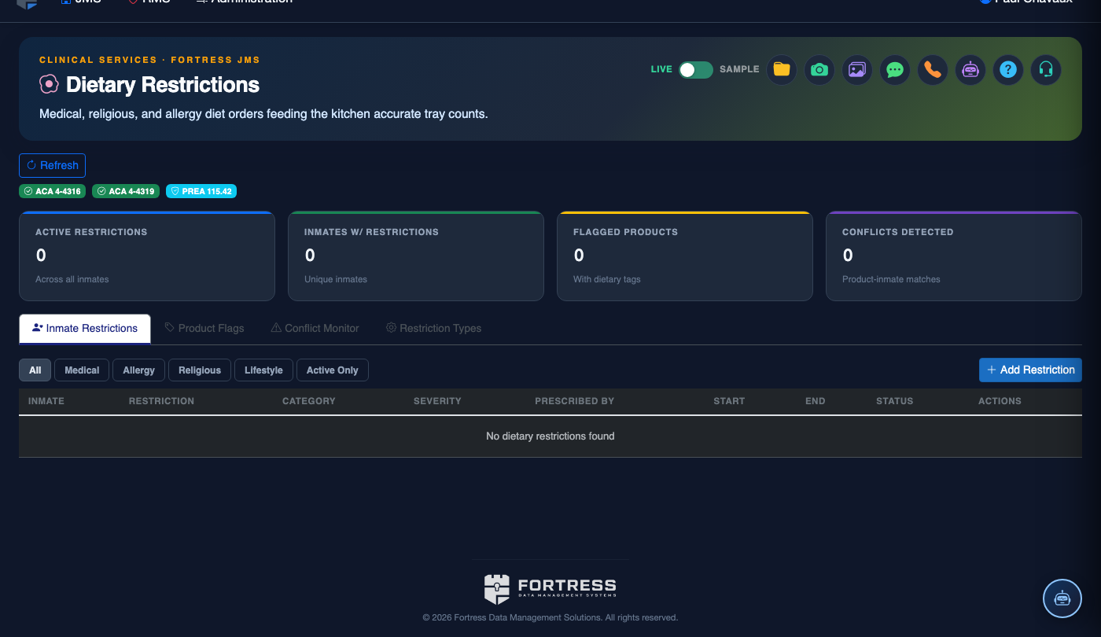Click the Inmate column header
This screenshot has width=1101, height=637.
46,401
